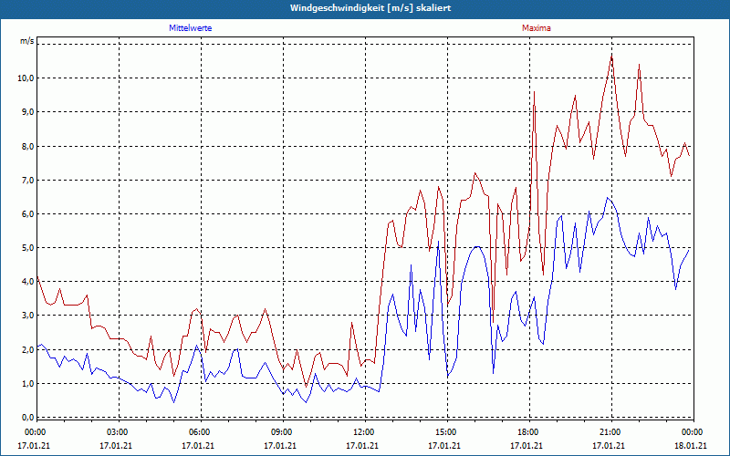Click the blue Mittelwerte peak near 21:00

[x=608, y=198]
